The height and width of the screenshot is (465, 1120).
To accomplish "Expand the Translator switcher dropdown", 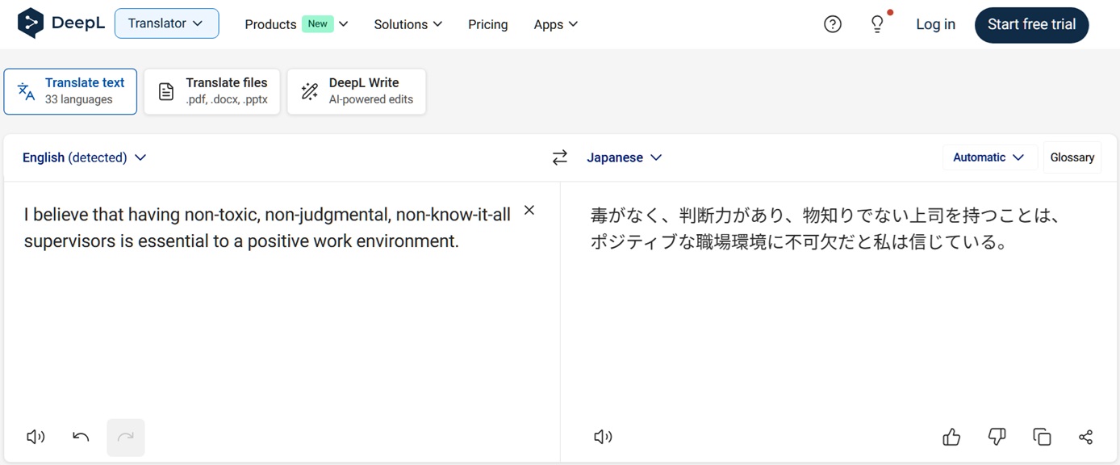I will click(166, 23).
